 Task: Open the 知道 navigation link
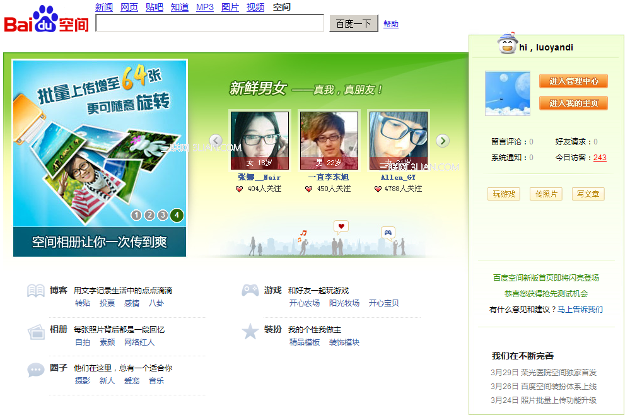coord(180,7)
